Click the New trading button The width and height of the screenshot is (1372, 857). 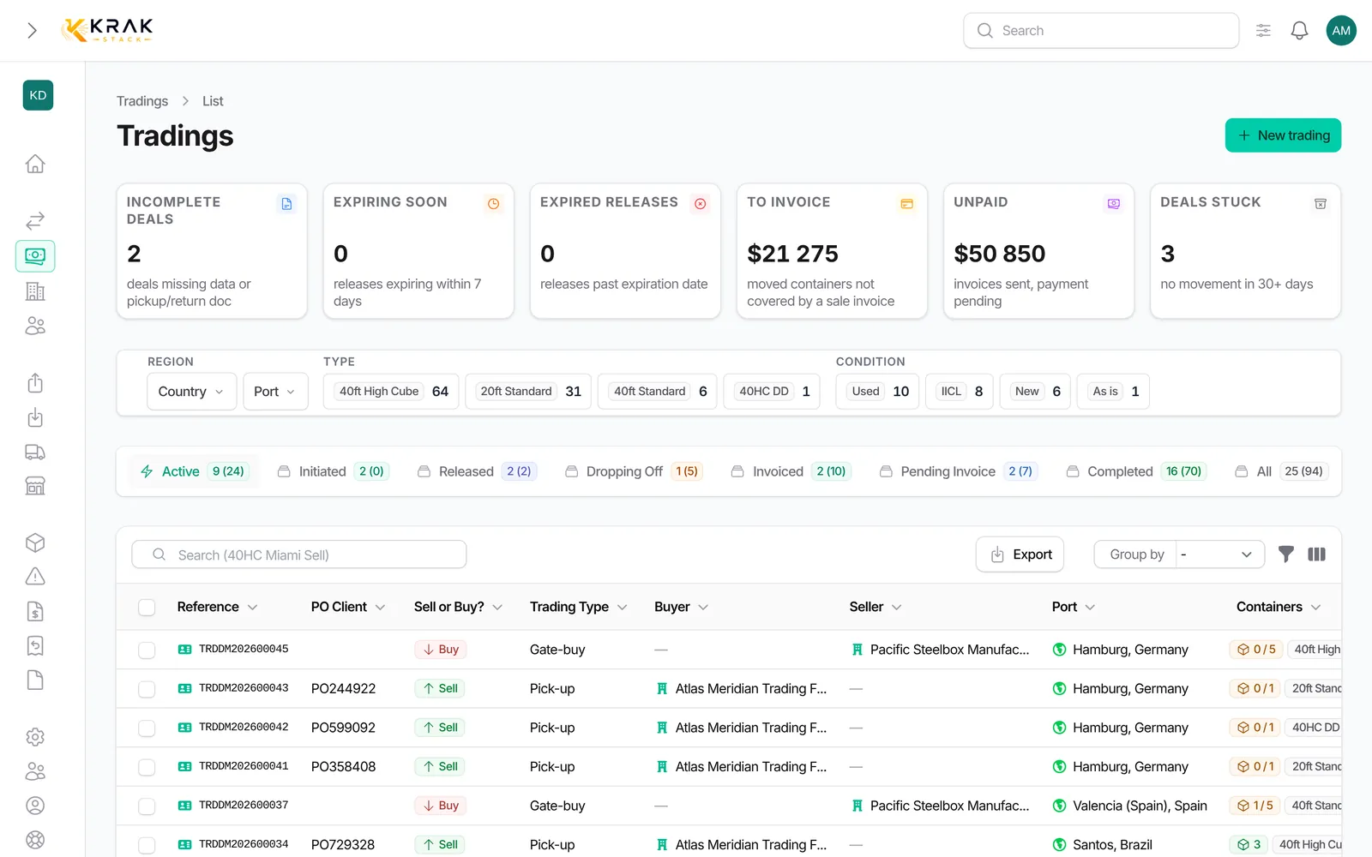1283,135
